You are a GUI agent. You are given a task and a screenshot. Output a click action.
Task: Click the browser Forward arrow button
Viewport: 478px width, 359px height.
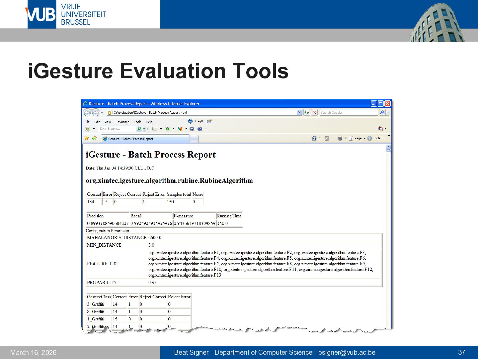(x=95, y=112)
